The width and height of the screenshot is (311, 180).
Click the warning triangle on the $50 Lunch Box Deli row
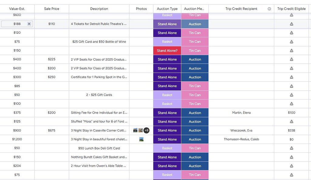pos(291,148)
